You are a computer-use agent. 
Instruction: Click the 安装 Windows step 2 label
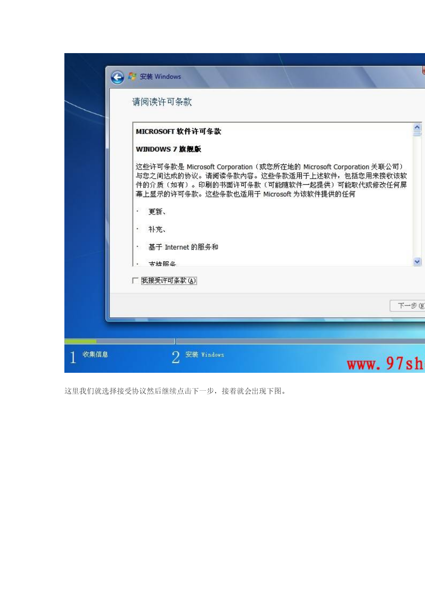205,355
